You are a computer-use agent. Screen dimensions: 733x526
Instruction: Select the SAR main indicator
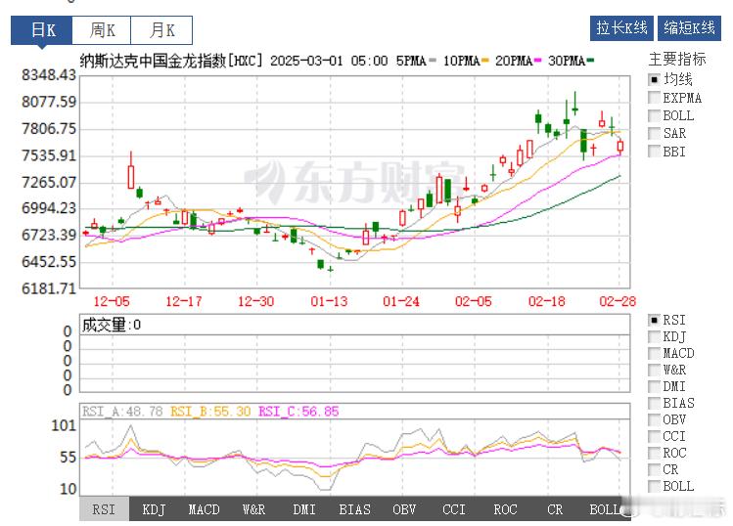point(654,133)
